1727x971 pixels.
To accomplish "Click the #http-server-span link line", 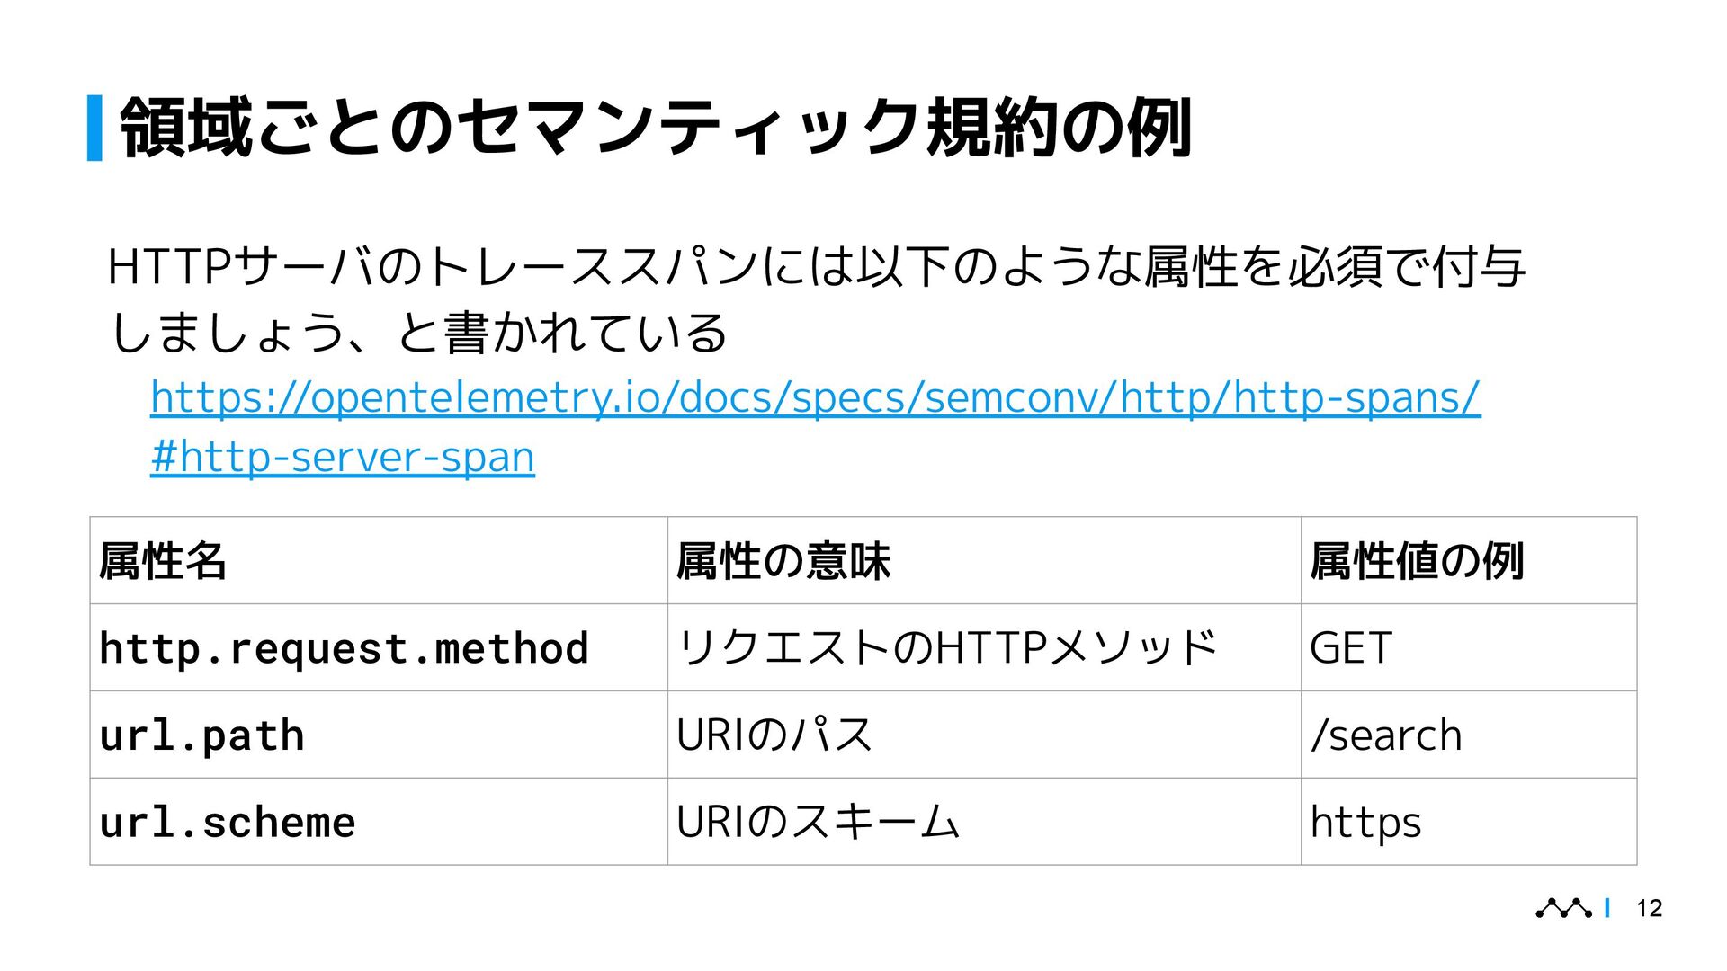I will coord(343,457).
